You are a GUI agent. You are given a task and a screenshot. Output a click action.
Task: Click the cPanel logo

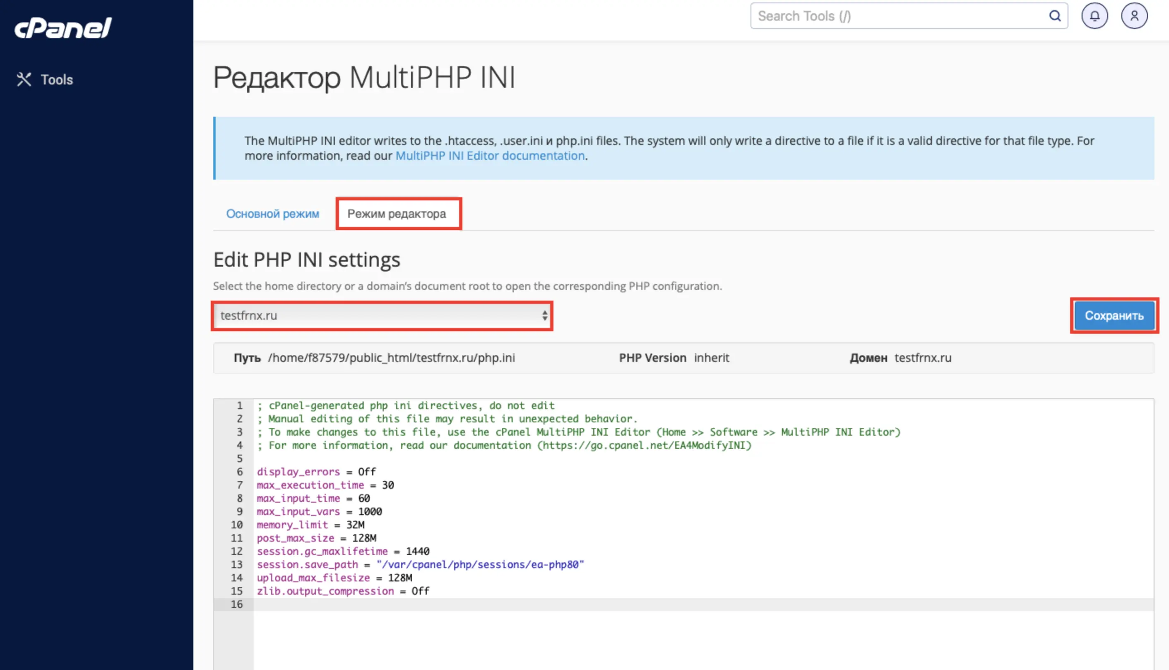[63, 28]
